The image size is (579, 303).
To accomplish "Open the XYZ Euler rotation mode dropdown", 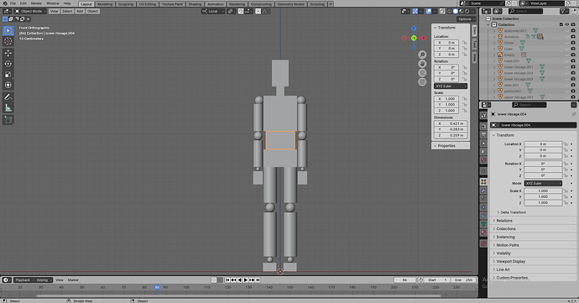I will pos(451,86).
